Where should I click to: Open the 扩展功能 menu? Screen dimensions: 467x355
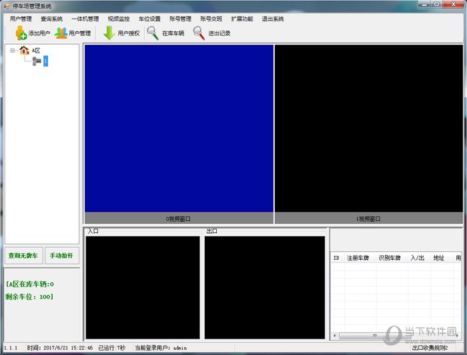[x=242, y=19]
